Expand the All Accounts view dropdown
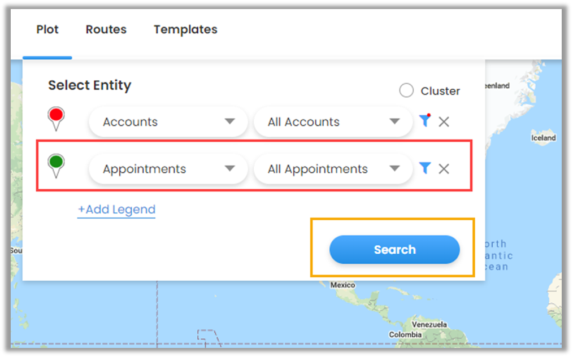This screenshot has height=357, width=573. [333, 121]
